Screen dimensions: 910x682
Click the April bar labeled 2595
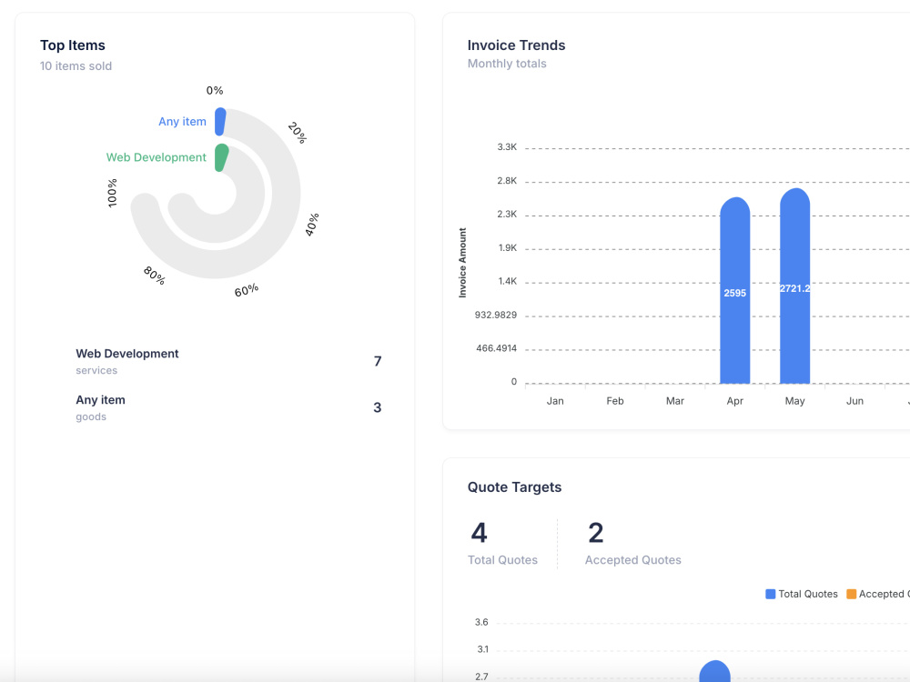tap(734, 291)
